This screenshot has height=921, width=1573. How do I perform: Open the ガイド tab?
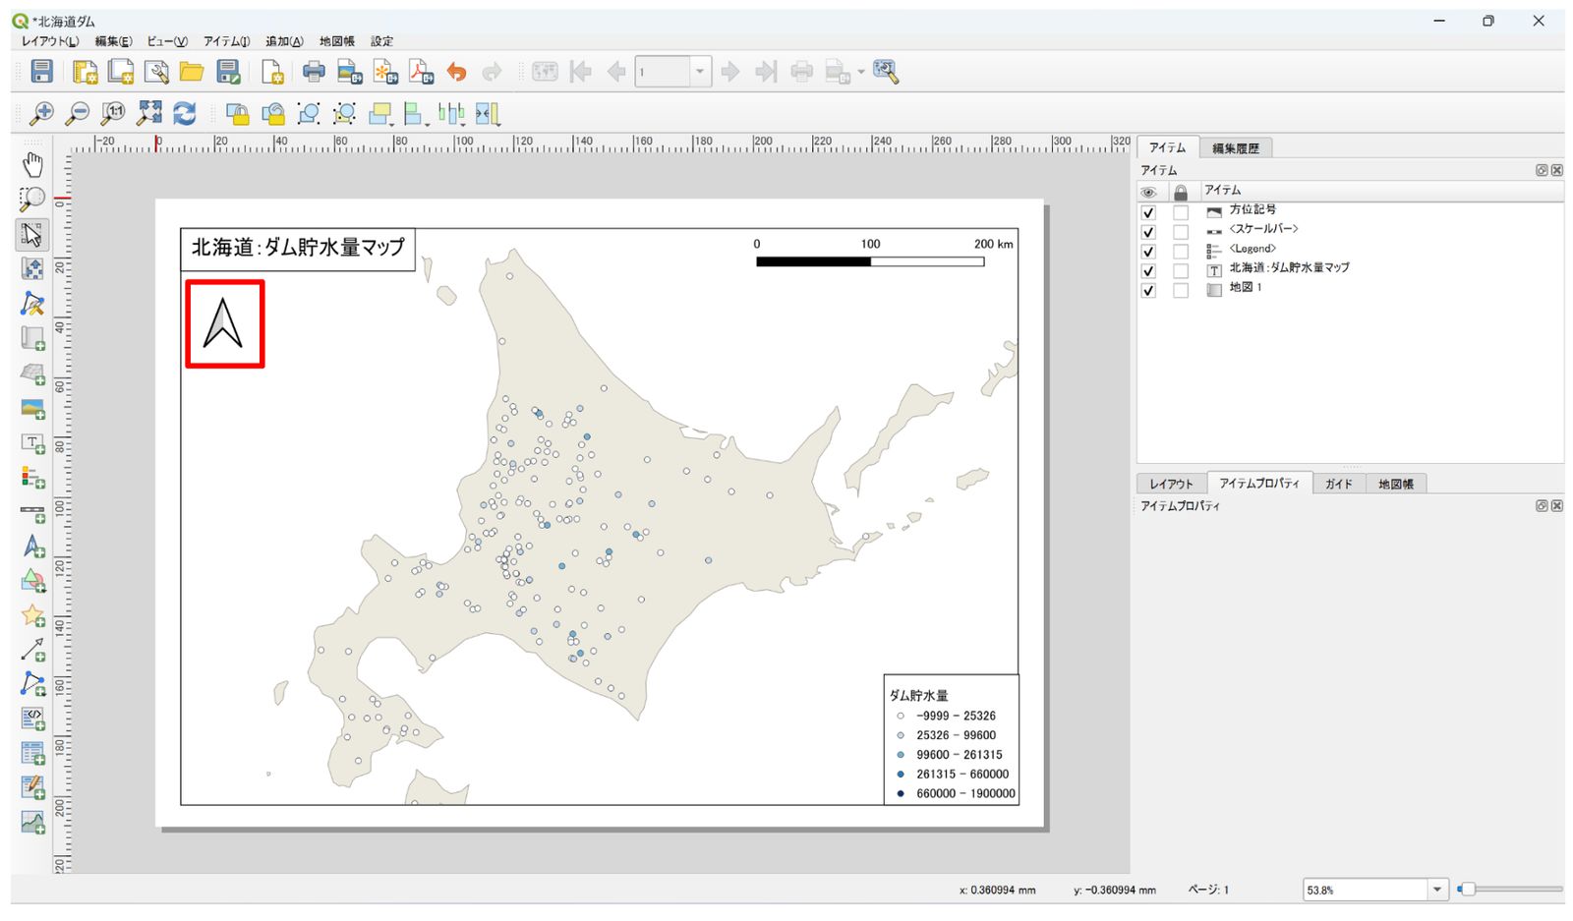1338,484
